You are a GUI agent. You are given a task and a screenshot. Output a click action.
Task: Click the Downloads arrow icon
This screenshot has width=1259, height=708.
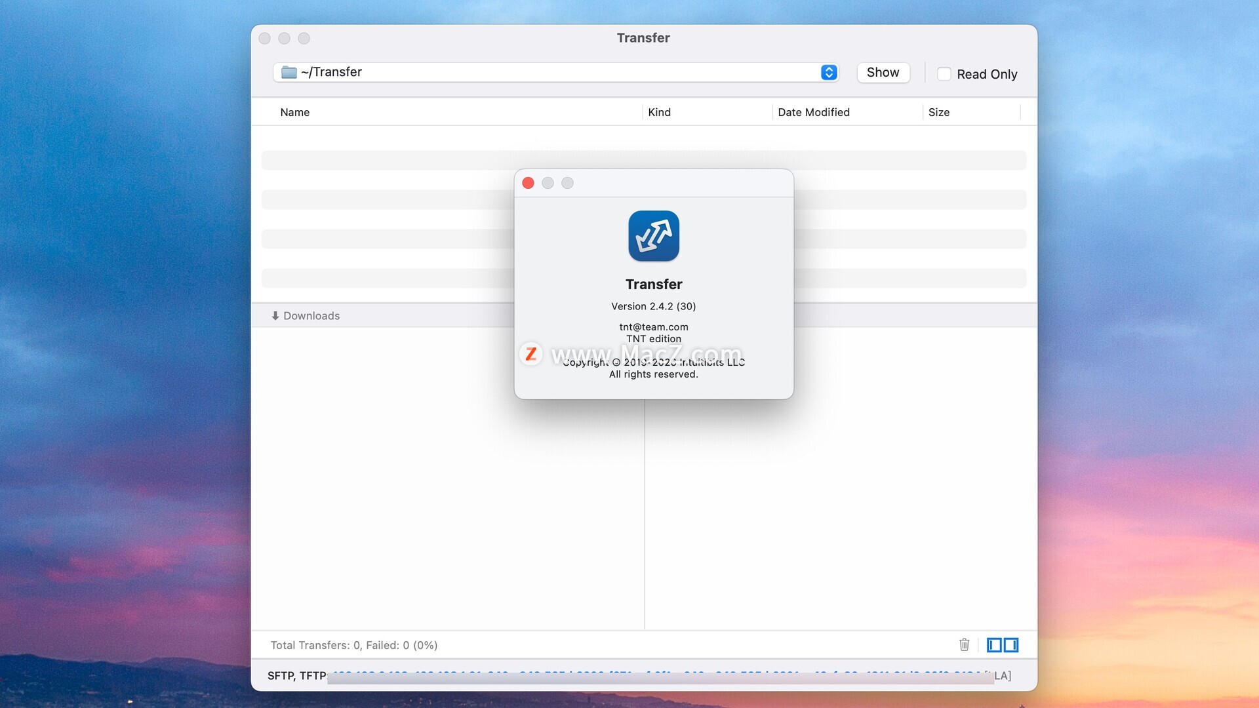point(275,316)
